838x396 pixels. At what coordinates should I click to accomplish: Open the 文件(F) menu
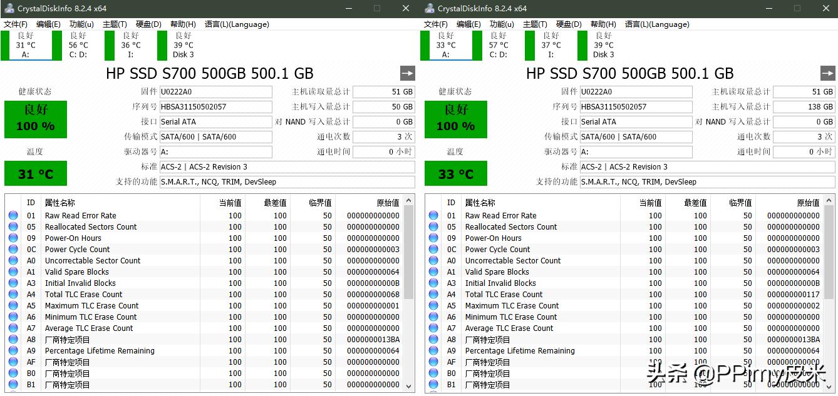click(x=16, y=24)
